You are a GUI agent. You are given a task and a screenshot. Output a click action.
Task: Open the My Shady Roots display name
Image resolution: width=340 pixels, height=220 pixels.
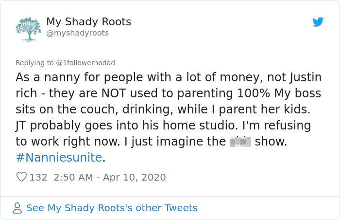click(88, 22)
